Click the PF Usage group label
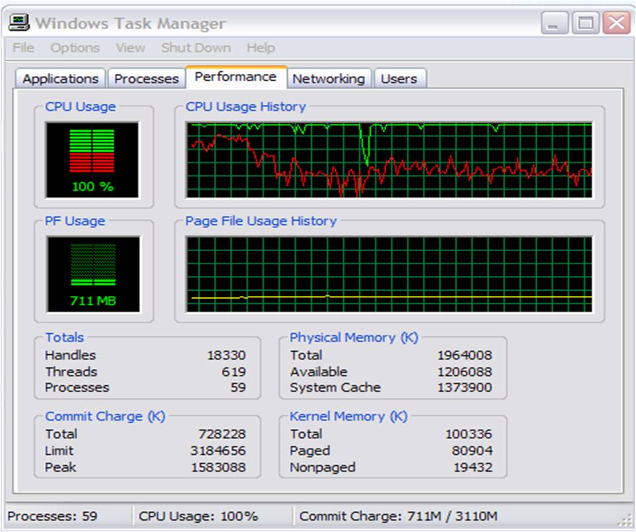636x532 pixels. [75, 221]
